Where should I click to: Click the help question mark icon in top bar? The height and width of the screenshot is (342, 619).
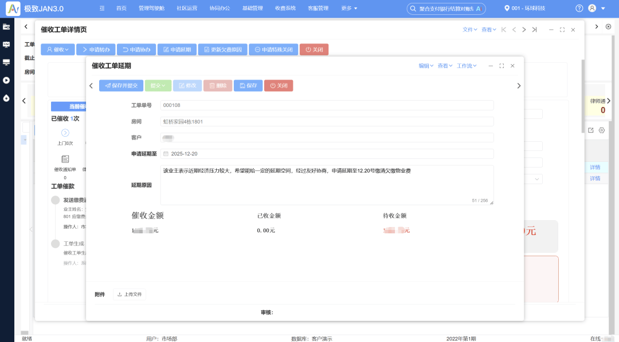578,8
